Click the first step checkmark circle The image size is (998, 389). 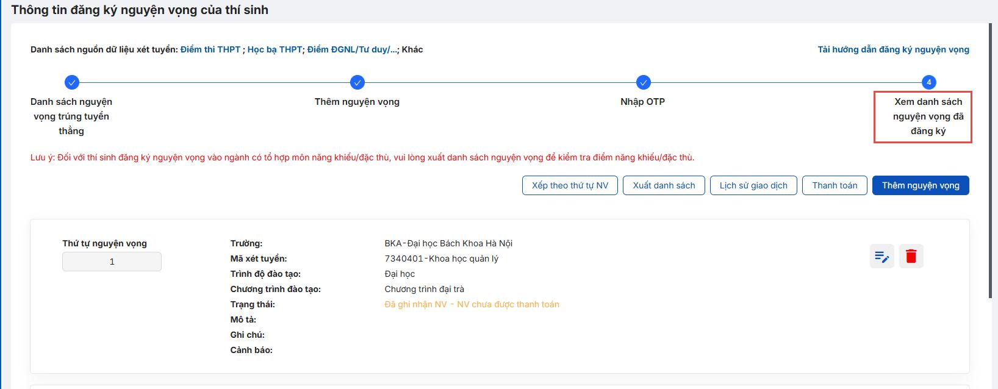pos(71,82)
